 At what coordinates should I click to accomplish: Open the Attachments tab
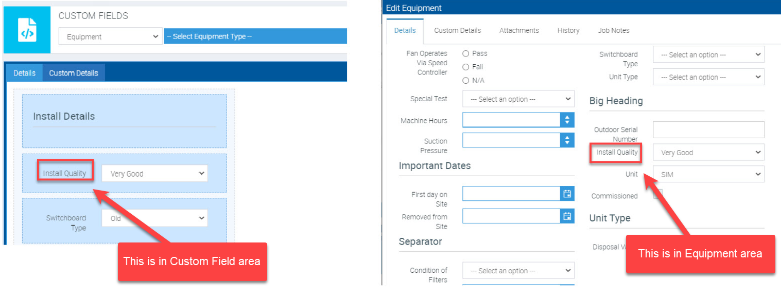pos(519,30)
